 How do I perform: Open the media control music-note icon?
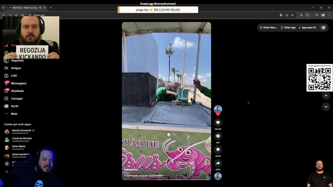tap(317, 15)
